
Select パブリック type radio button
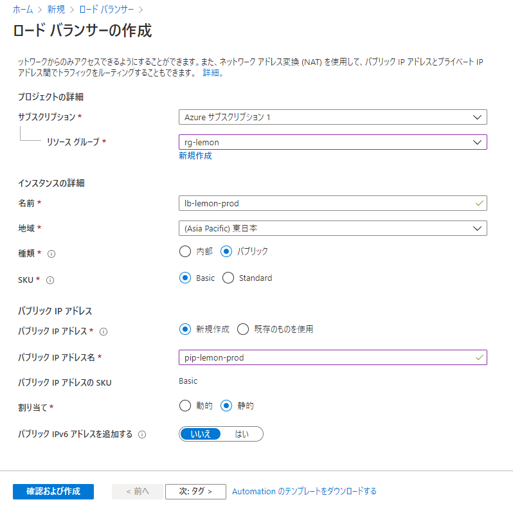(226, 251)
